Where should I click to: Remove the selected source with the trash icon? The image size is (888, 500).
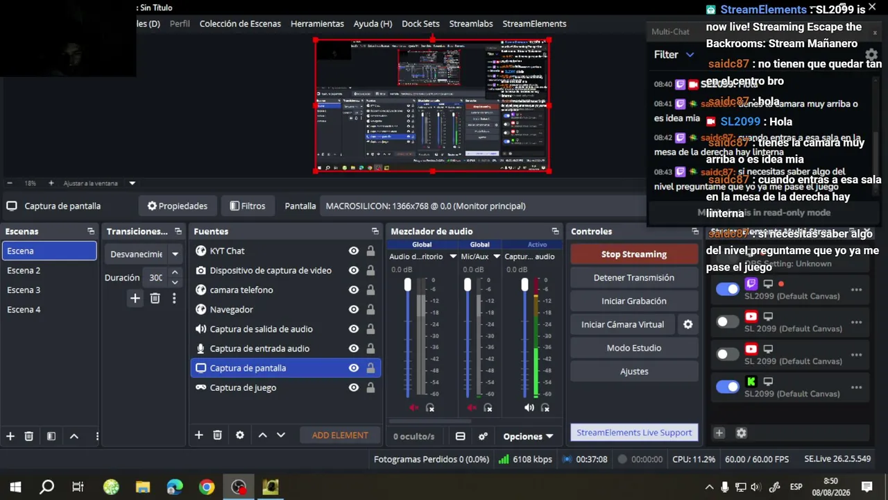[x=217, y=435]
